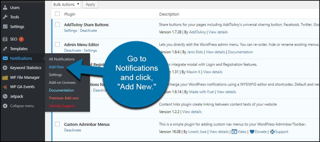
Task: Deactivate AddToAny Share Buttons plugin
Action: click(x=88, y=31)
